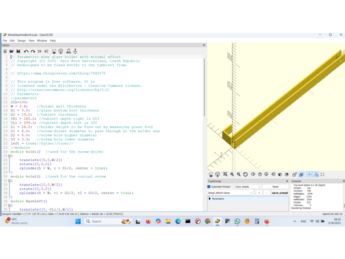This screenshot has height=259, width=345.
Task: Click the Open file icon
Action: click(12, 52)
